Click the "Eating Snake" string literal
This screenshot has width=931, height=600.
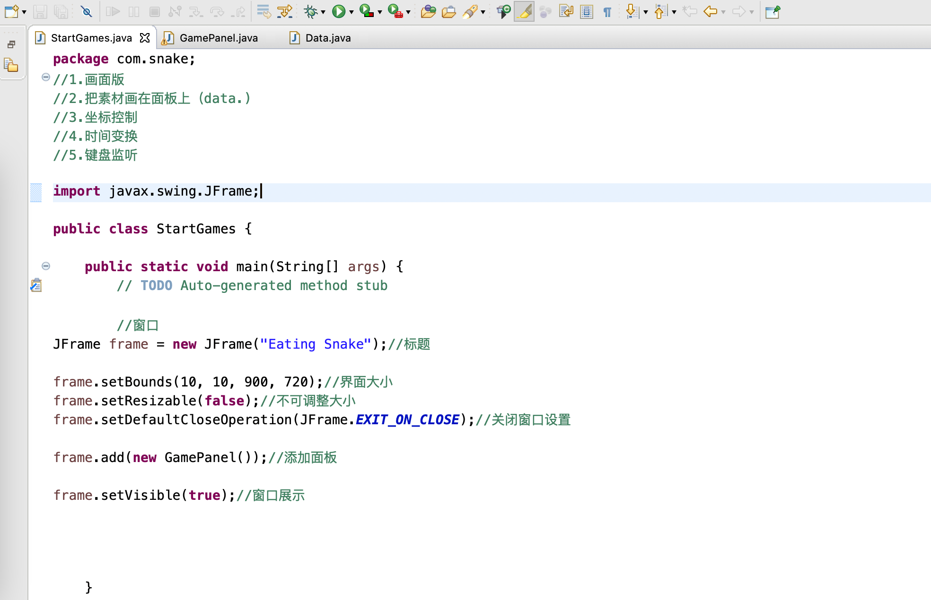click(x=316, y=344)
